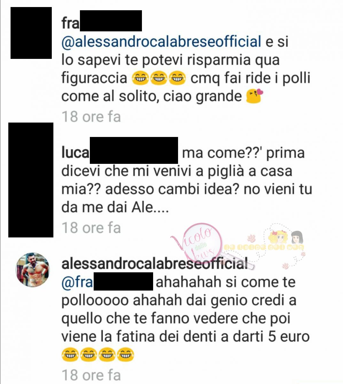The width and height of the screenshot is (343, 384).
Task: Click the '18 ore fa' timestamp under Alessandro's reply
Action: pyautogui.click(x=91, y=375)
